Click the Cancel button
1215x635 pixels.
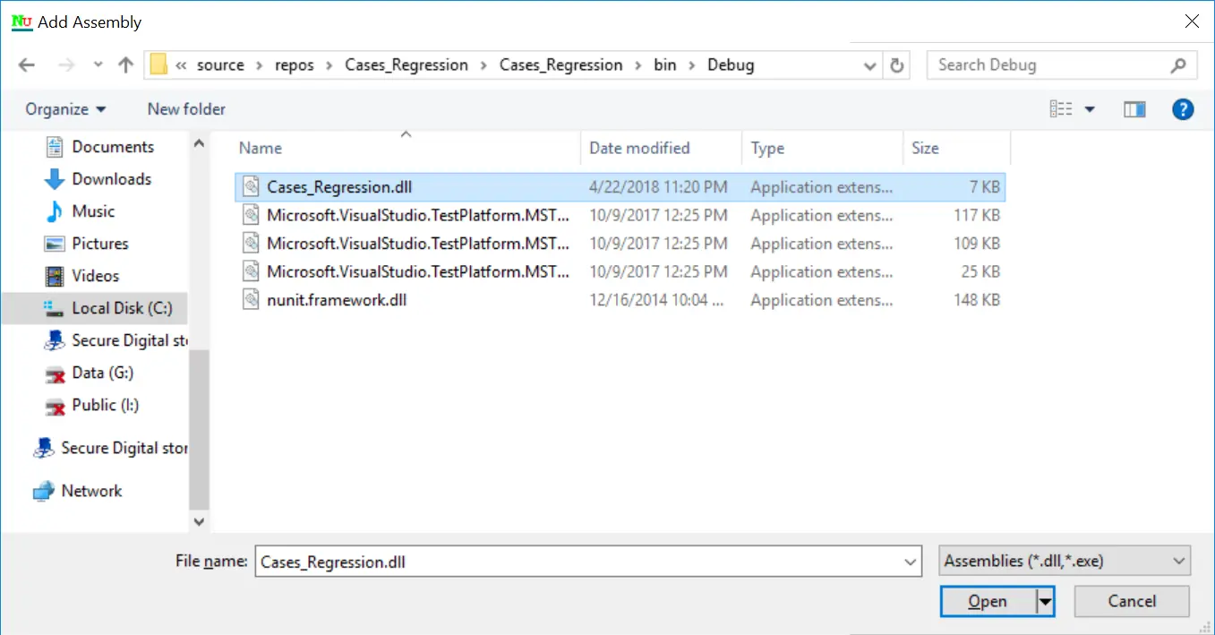[x=1131, y=601]
